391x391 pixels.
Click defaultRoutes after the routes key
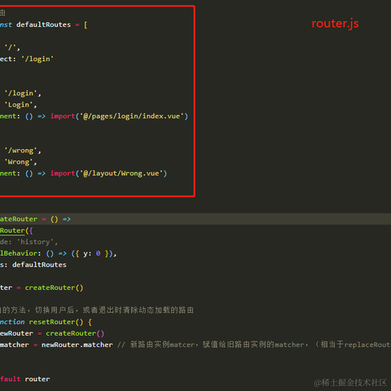point(39,265)
